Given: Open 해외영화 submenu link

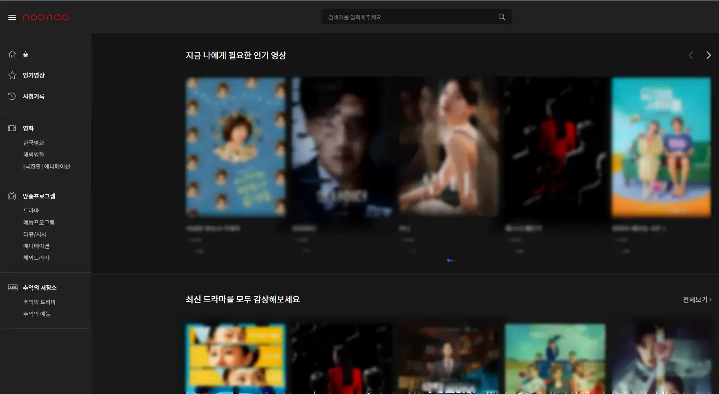Looking at the screenshot, I should point(34,155).
